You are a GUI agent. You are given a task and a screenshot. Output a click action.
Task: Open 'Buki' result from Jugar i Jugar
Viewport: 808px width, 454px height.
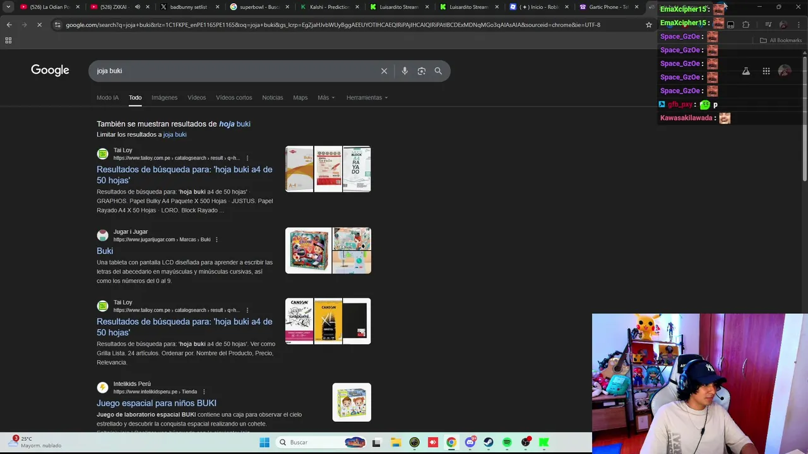click(x=105, y=251)
